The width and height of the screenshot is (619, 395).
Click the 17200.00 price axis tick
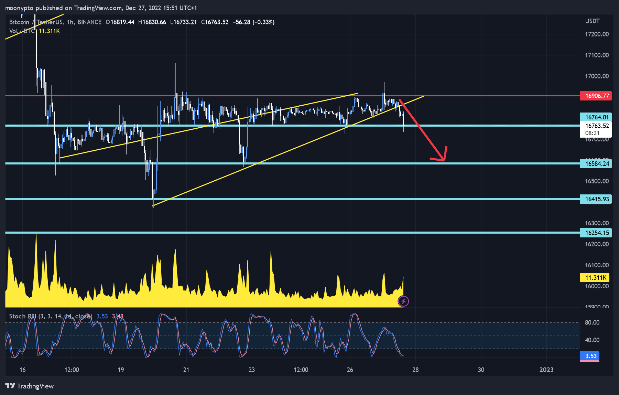coord(597,34)
